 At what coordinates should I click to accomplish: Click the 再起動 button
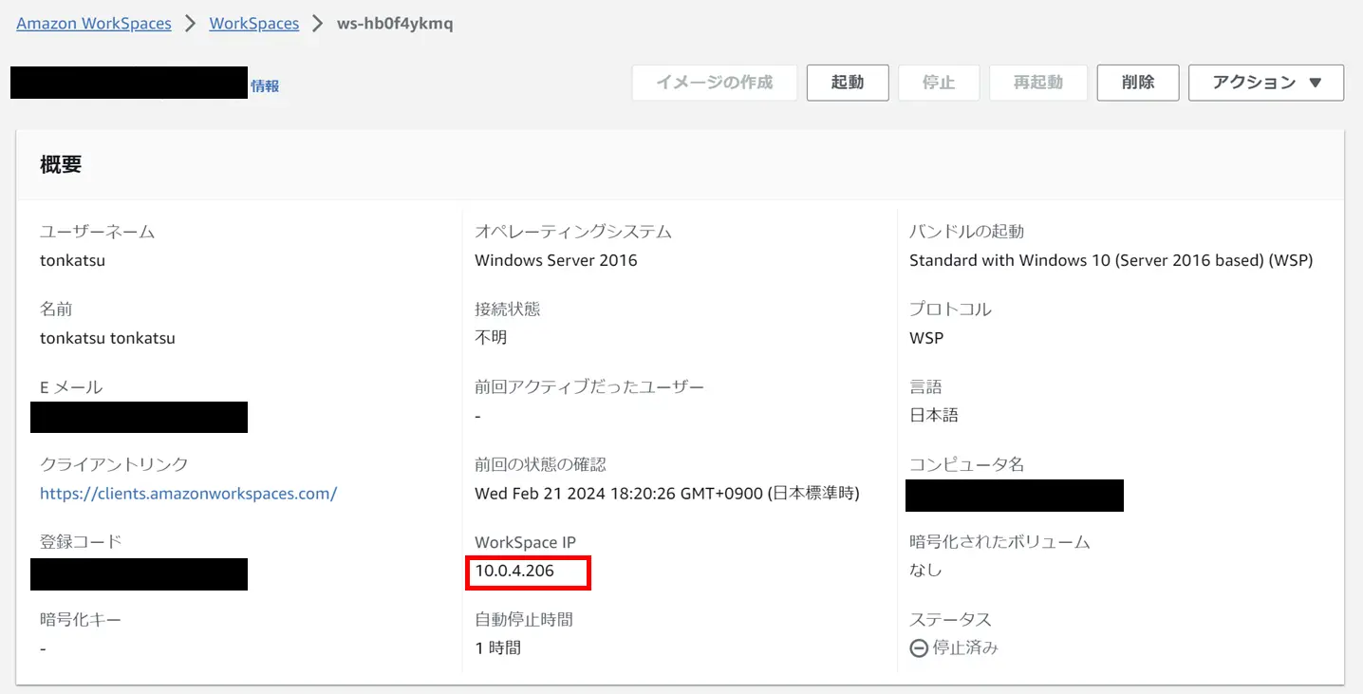coord(1038,83)
